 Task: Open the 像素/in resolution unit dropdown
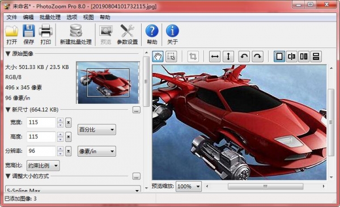[x=97, y=151]
